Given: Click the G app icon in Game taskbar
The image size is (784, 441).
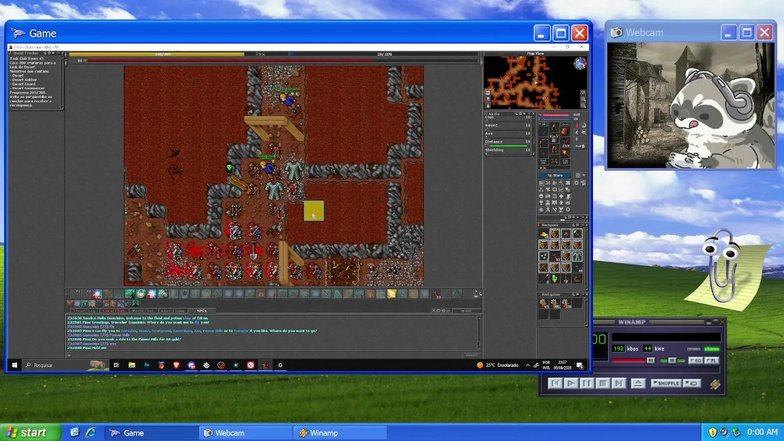Looking at the screenshot, I should pyautogui.click(x=281, y=366).
